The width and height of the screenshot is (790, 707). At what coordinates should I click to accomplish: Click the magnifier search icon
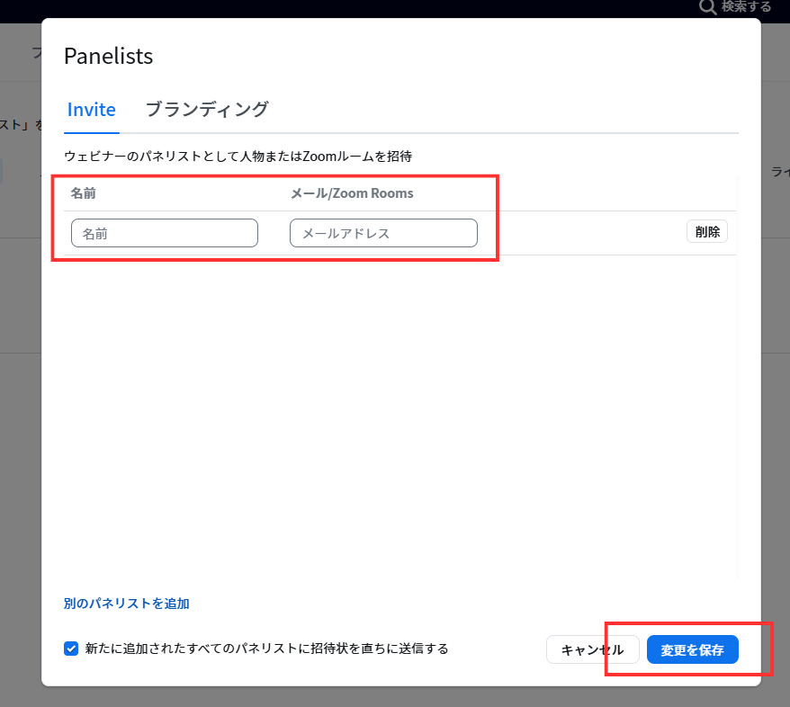click(708, 6)
